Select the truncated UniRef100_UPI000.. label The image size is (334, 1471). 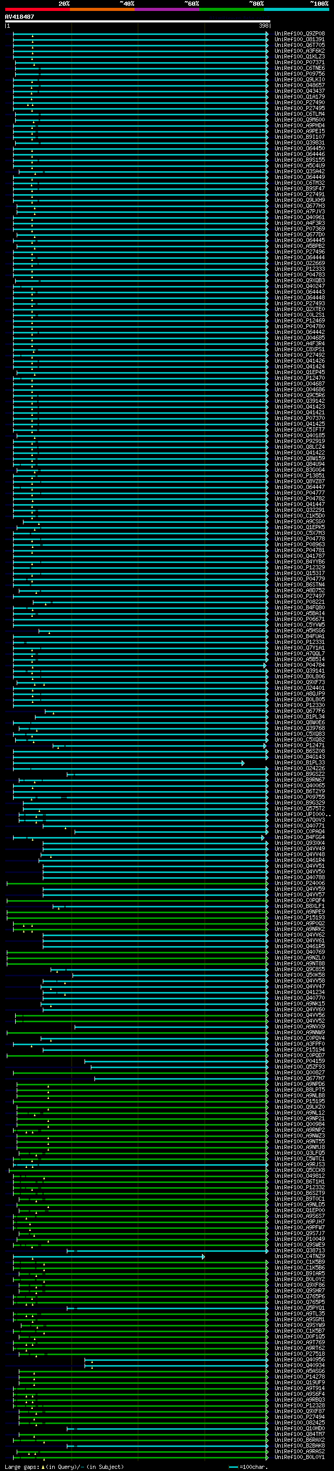click(302, 815)
